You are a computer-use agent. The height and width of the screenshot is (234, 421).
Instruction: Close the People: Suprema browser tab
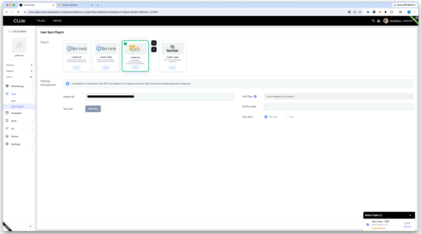point(92,5)
